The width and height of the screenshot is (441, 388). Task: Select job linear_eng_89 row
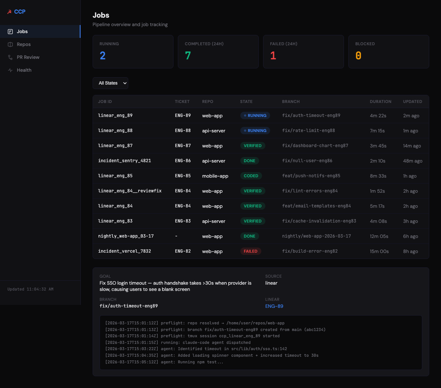pos(261,115)
